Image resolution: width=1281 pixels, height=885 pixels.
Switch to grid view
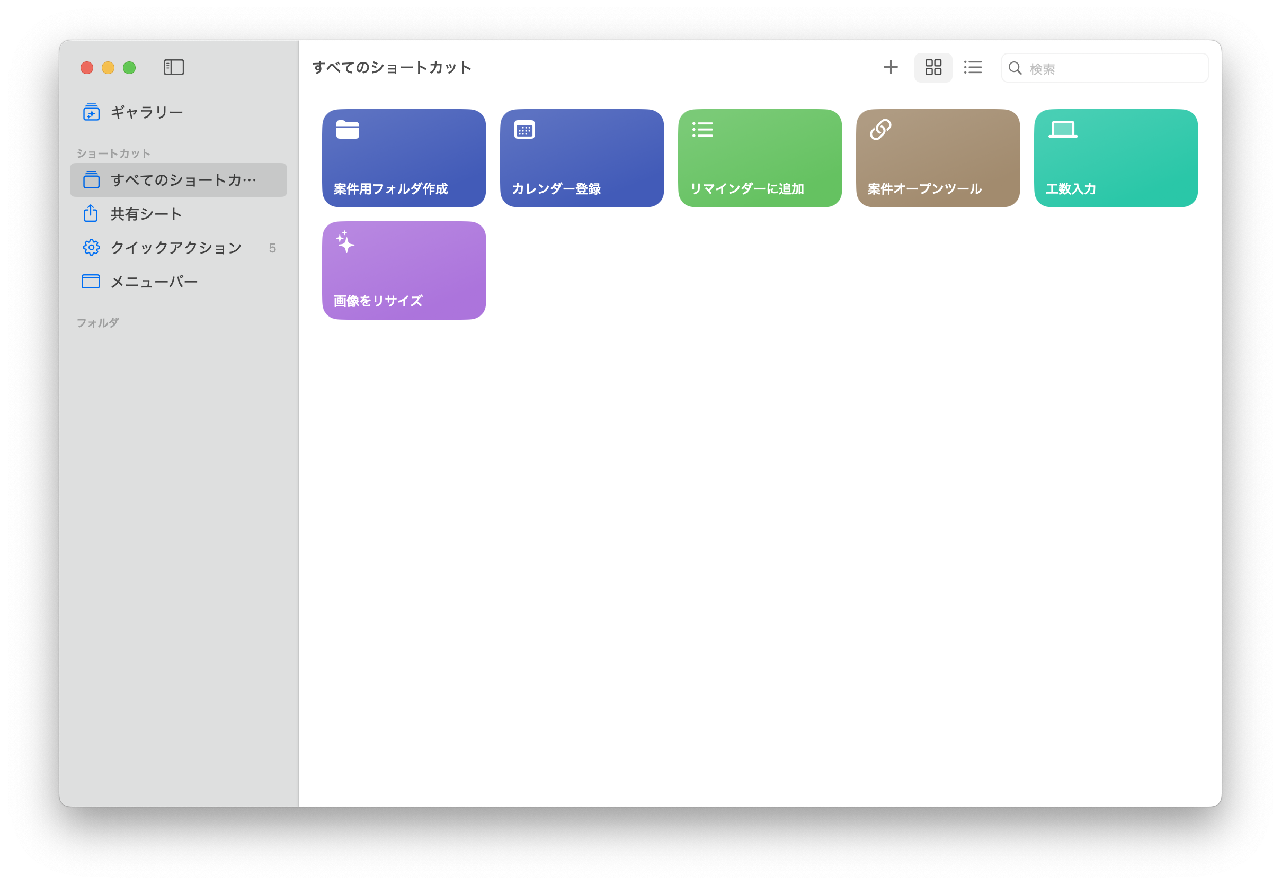click(x=933, y=68)
